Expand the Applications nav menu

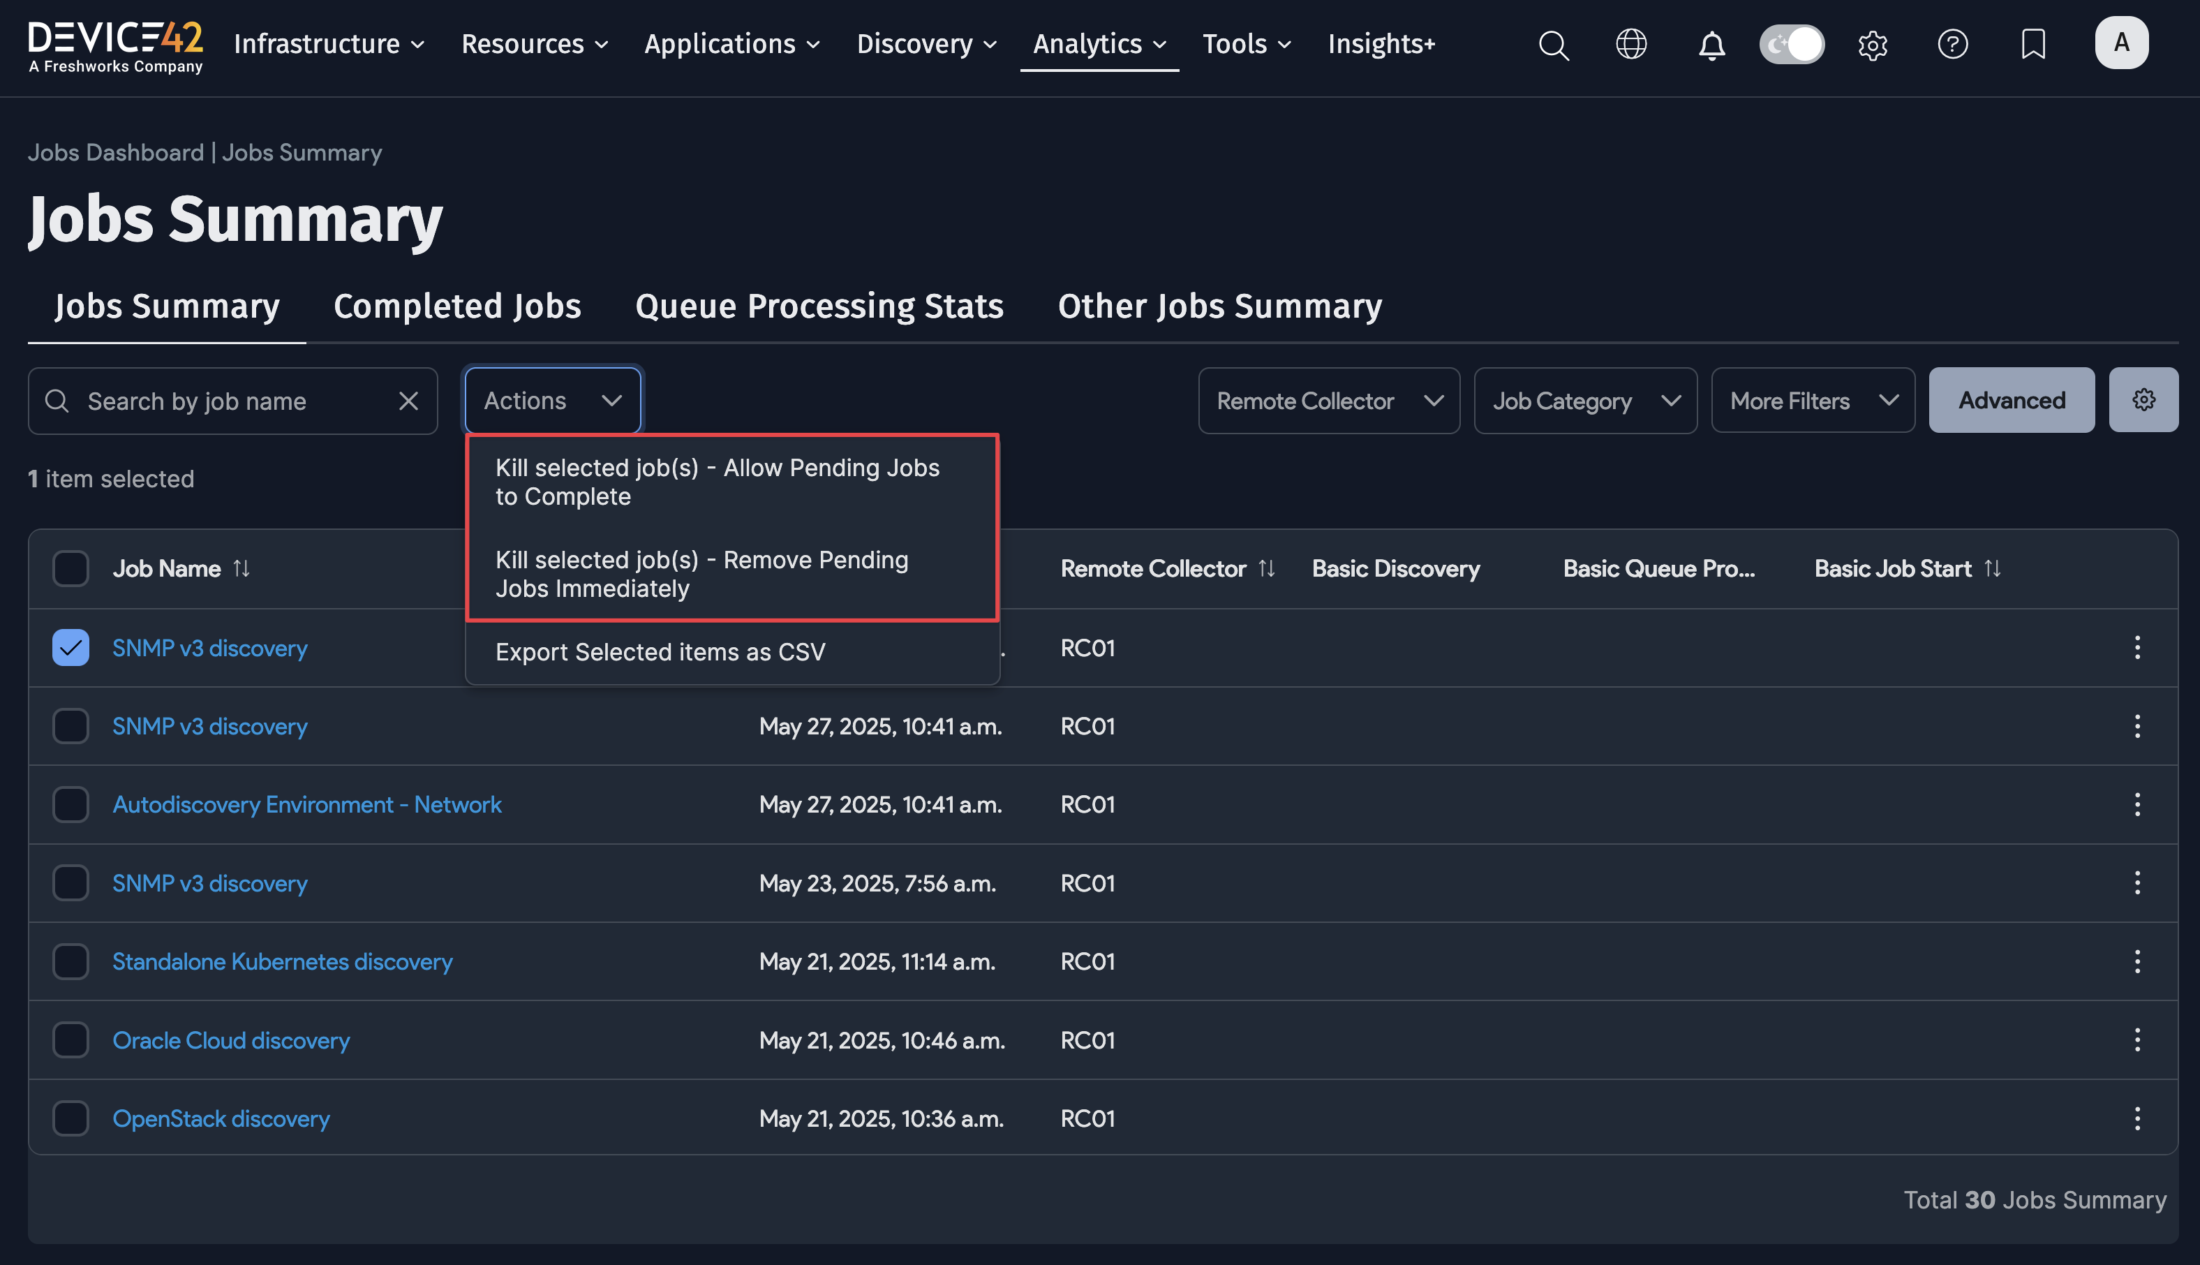[731, 43]
